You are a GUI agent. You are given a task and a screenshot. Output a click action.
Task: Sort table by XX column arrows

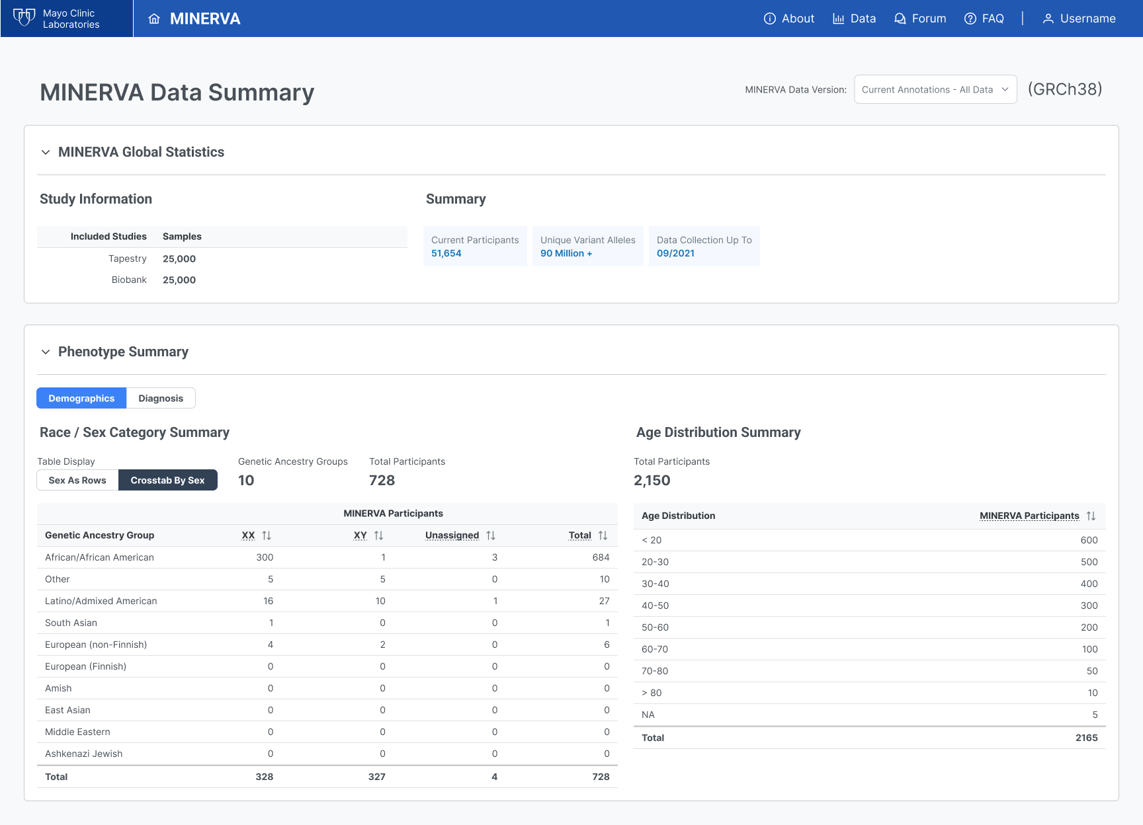[x=267, y=535]
